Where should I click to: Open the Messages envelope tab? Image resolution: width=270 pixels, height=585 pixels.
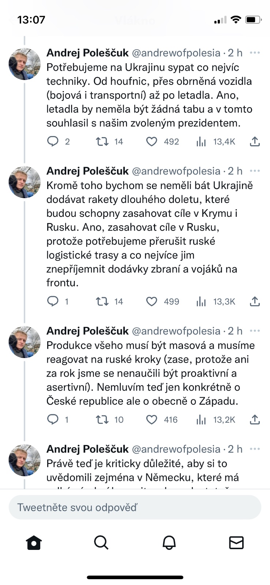(x=236, y=543)
